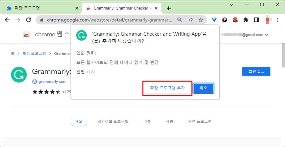Image resolution: width=285 pixels, height=147 pixels.
Task: Select the 지원 tab
Action: pyautogui.click(x=169, y=122)
